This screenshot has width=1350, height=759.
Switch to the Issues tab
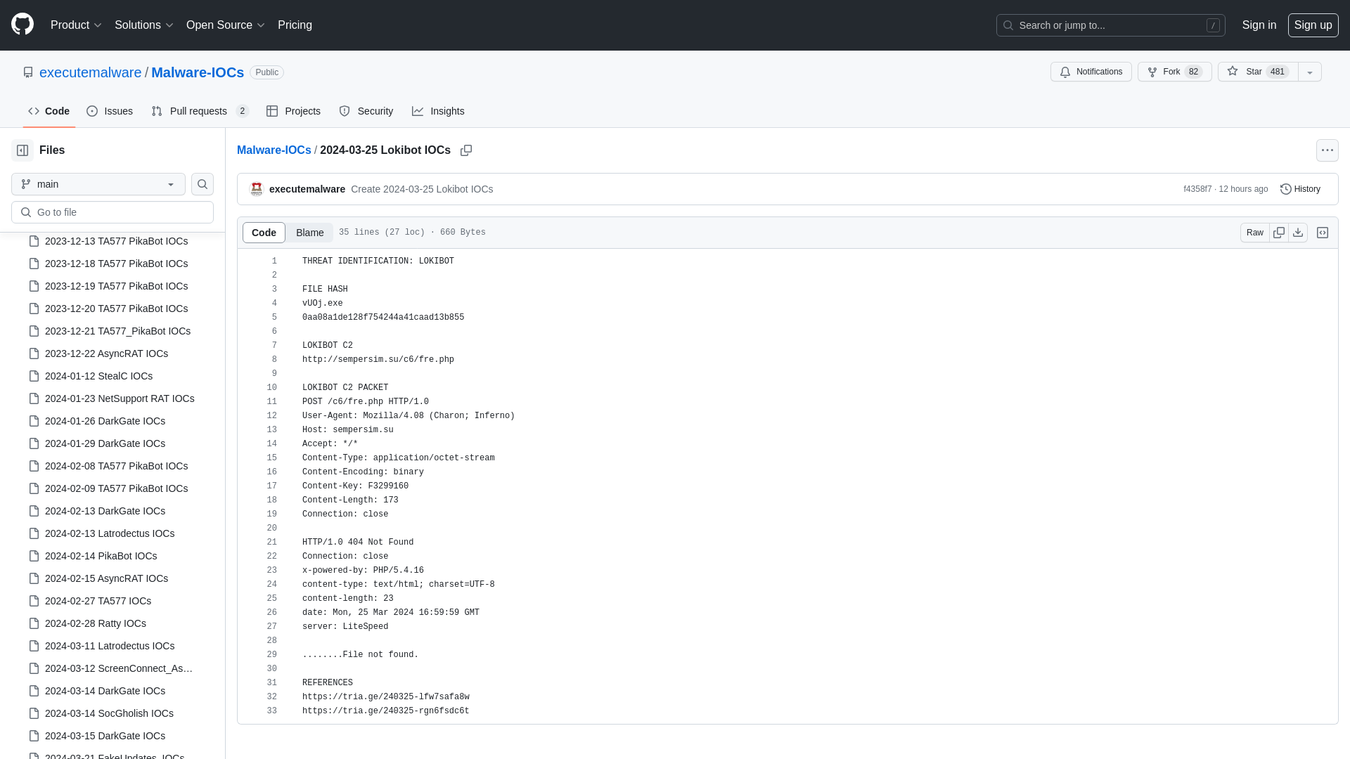point(110,111)
